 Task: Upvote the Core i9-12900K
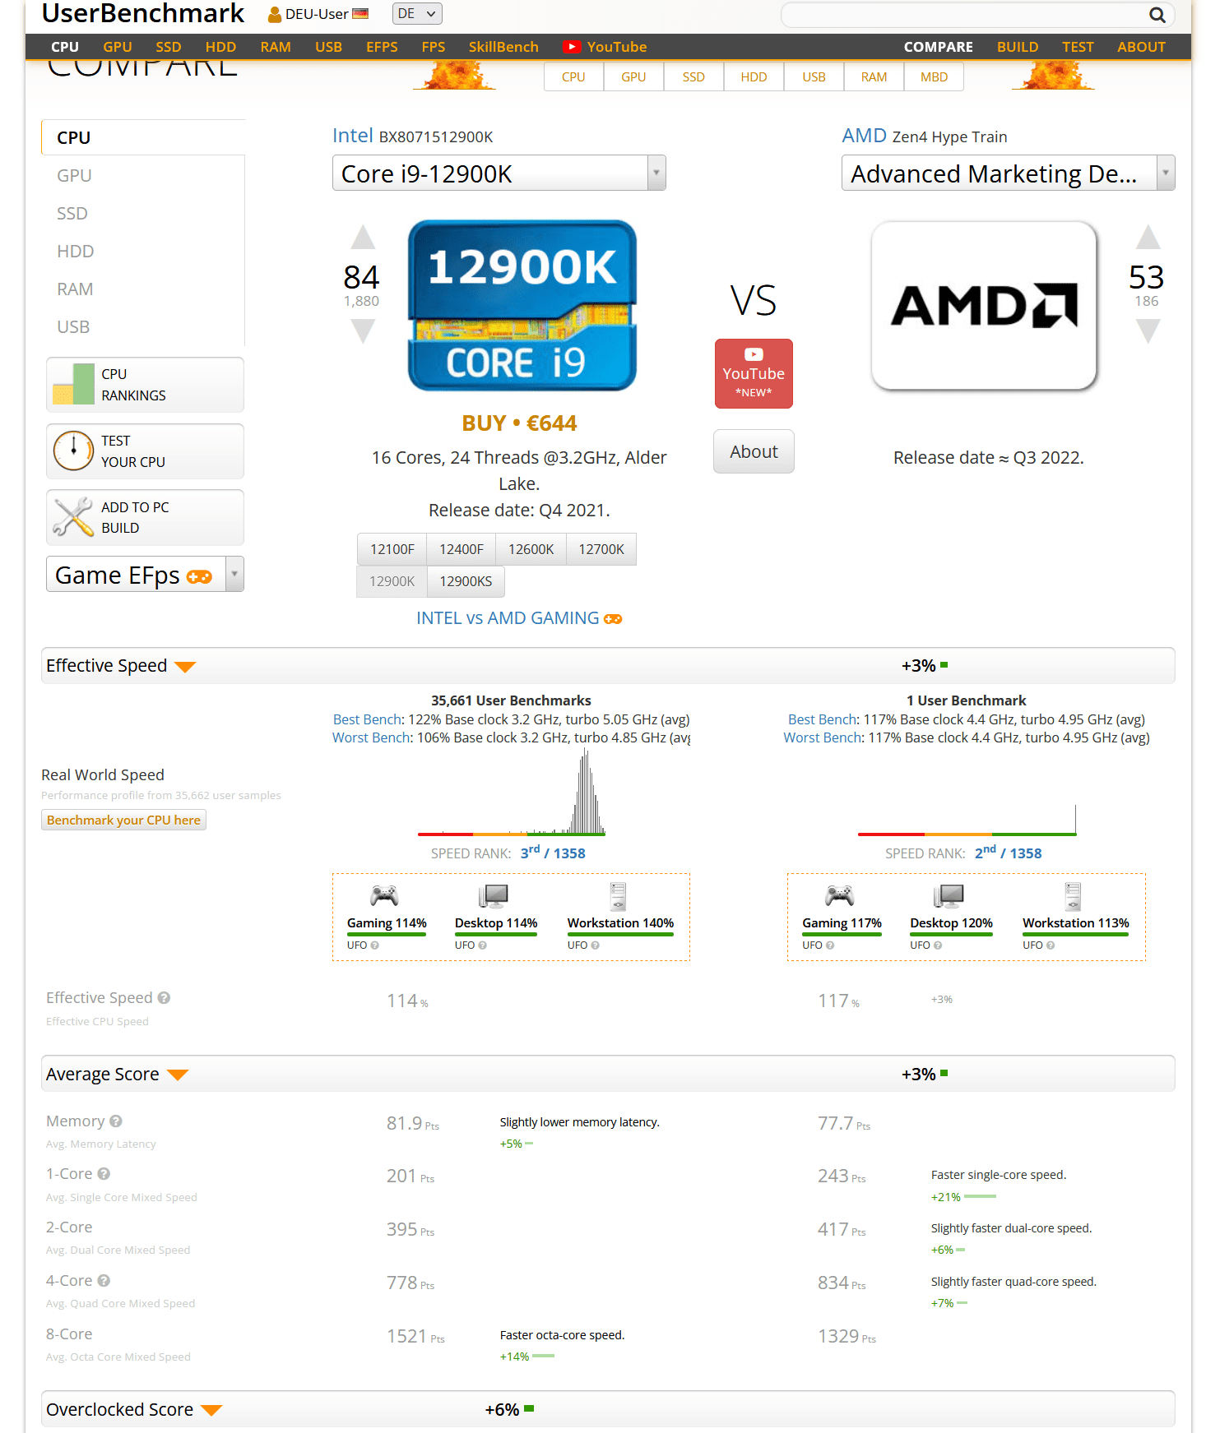click(x=363, y=238)
